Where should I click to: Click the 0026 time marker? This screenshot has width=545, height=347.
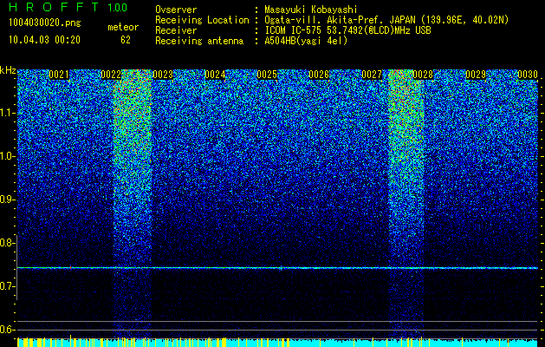pyautogui.click(x=319, y=75)
